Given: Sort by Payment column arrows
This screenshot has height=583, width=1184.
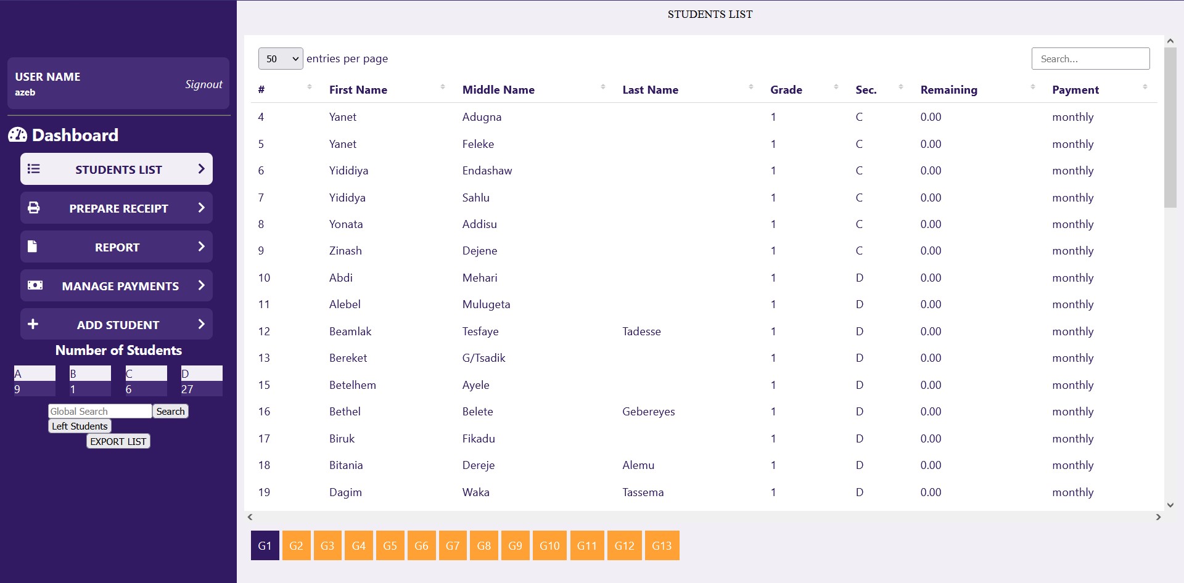Looking at the screenshot, I should (x=1145, y=87).
